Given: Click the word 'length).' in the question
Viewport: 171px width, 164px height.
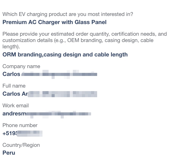Looking at the screenshot, I should tap(11, 47).
